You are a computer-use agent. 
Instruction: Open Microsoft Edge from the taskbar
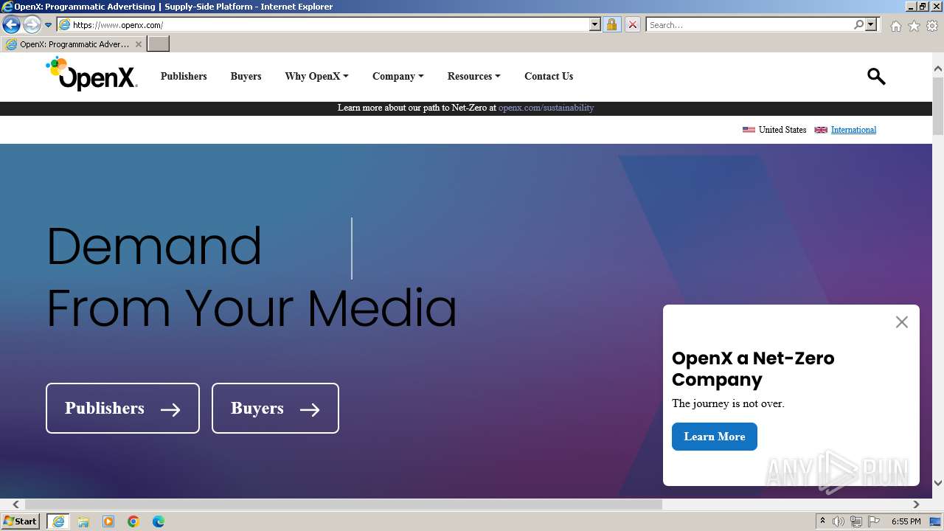pyautogui.click(x=159, y=521)
